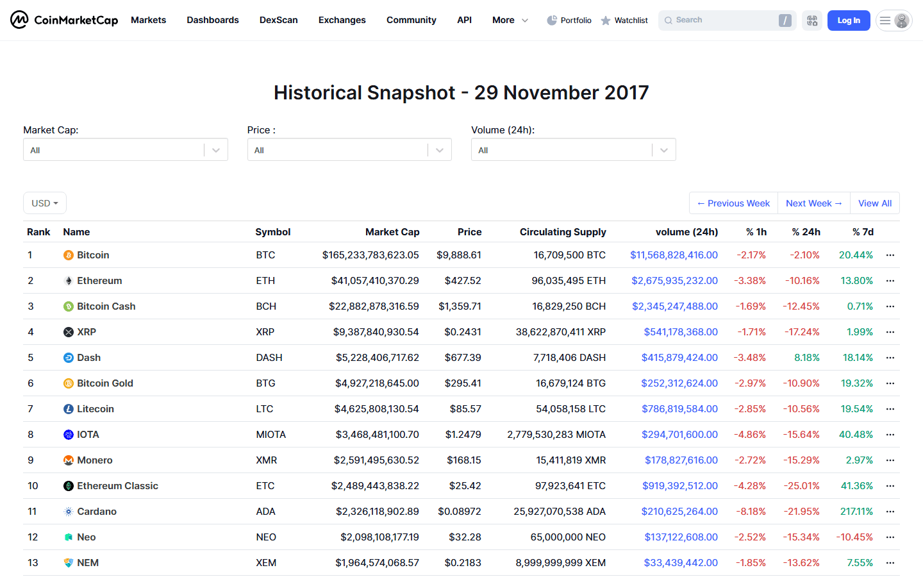The width and height of the screenshot is (923, 577).
Task: Click the Bitcoin Cash coin icon
Action: coord(69,306)
